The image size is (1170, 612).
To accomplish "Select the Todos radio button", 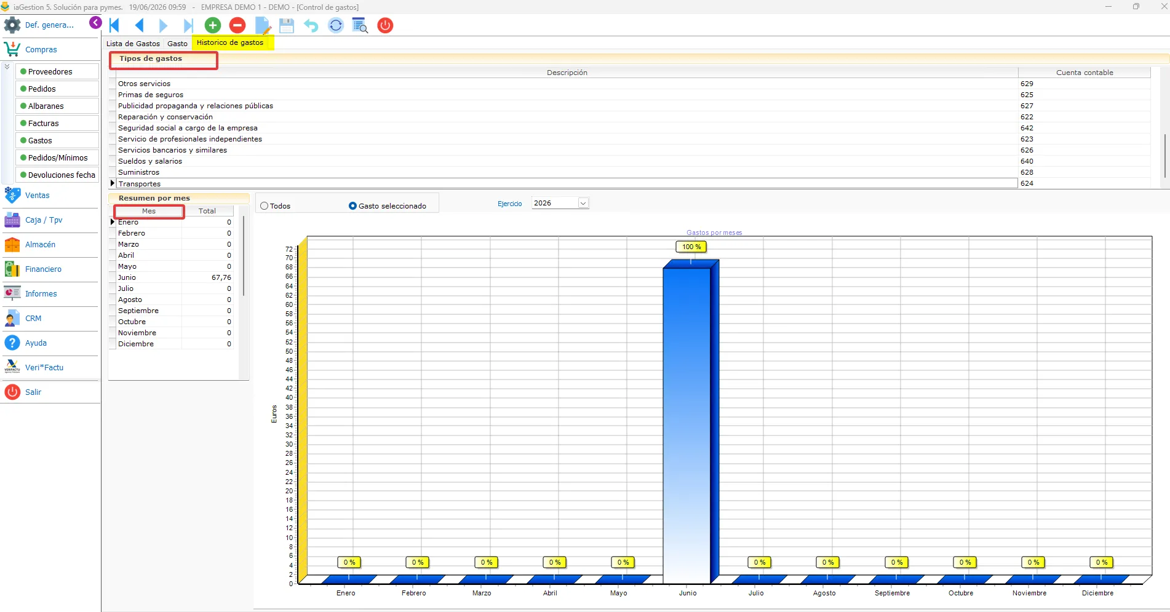I will 265,206.
